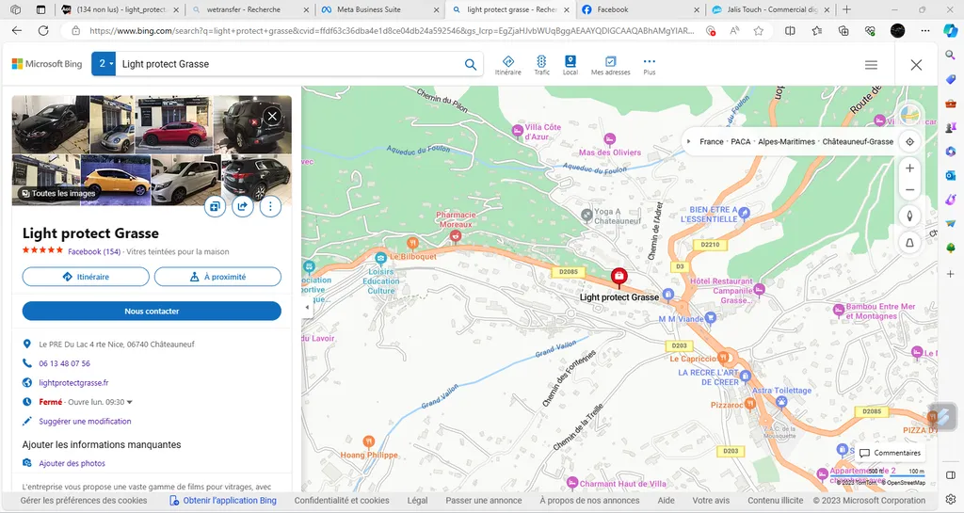Open the map style layer switcher

pyautogui.click(x=909, y=115)
